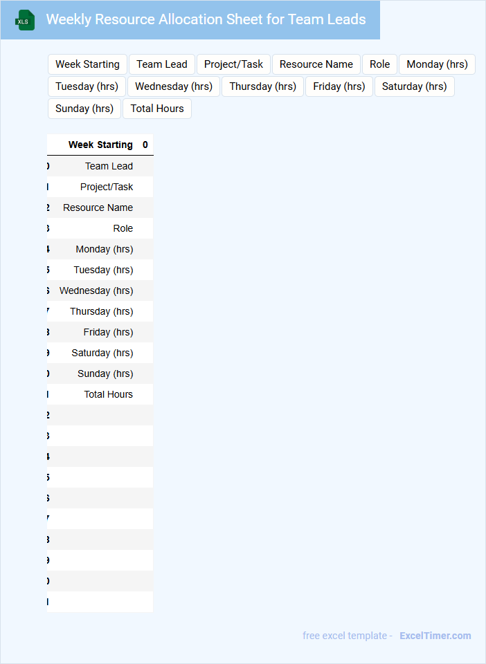Open the ExcelTimer.com link
Viewport: 486px width, 664px height.
(435, 636)
